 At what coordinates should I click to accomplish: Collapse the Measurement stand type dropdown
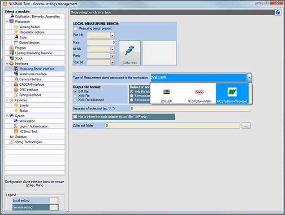pyautogui.click(x=249, y=78)
